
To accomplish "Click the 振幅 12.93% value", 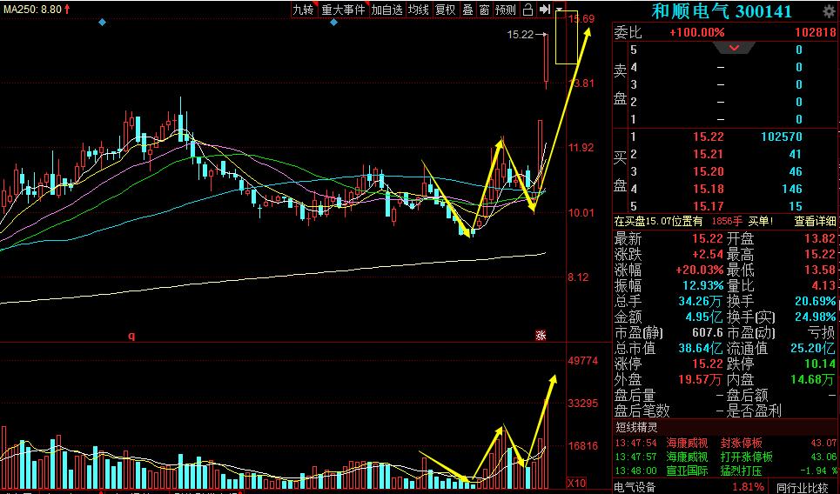I will point(702,285).
